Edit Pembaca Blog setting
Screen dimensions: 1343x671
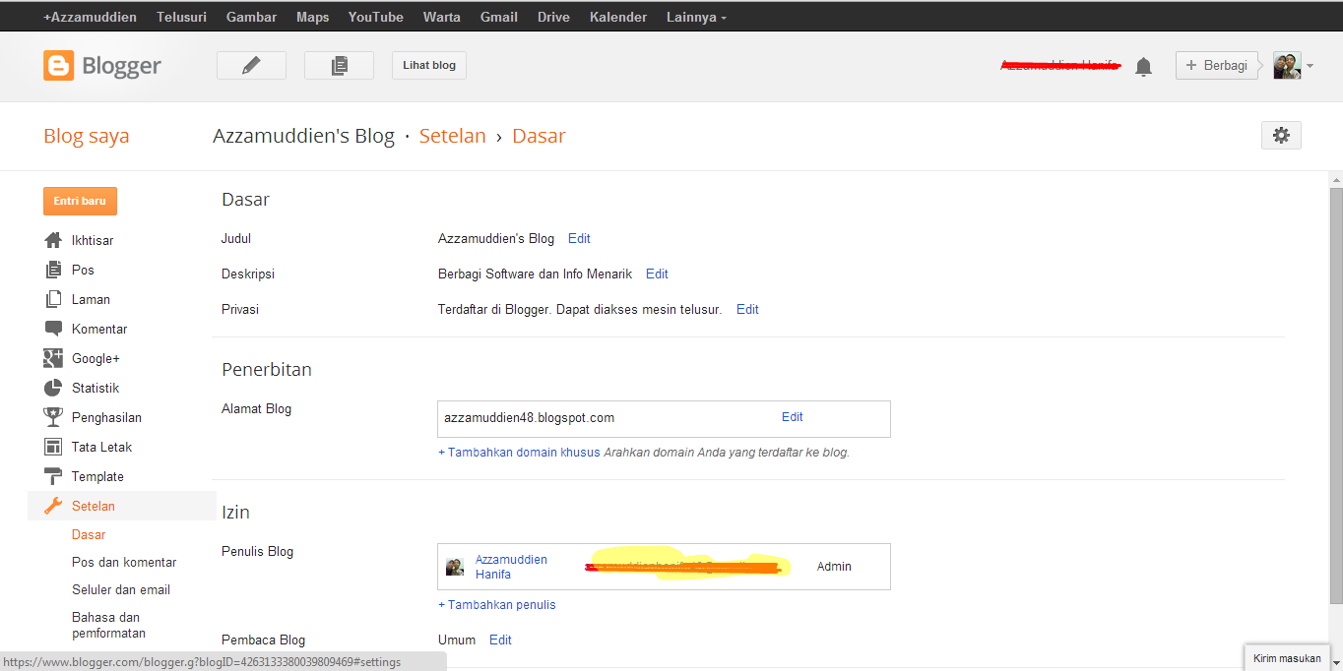click(500, 640)
